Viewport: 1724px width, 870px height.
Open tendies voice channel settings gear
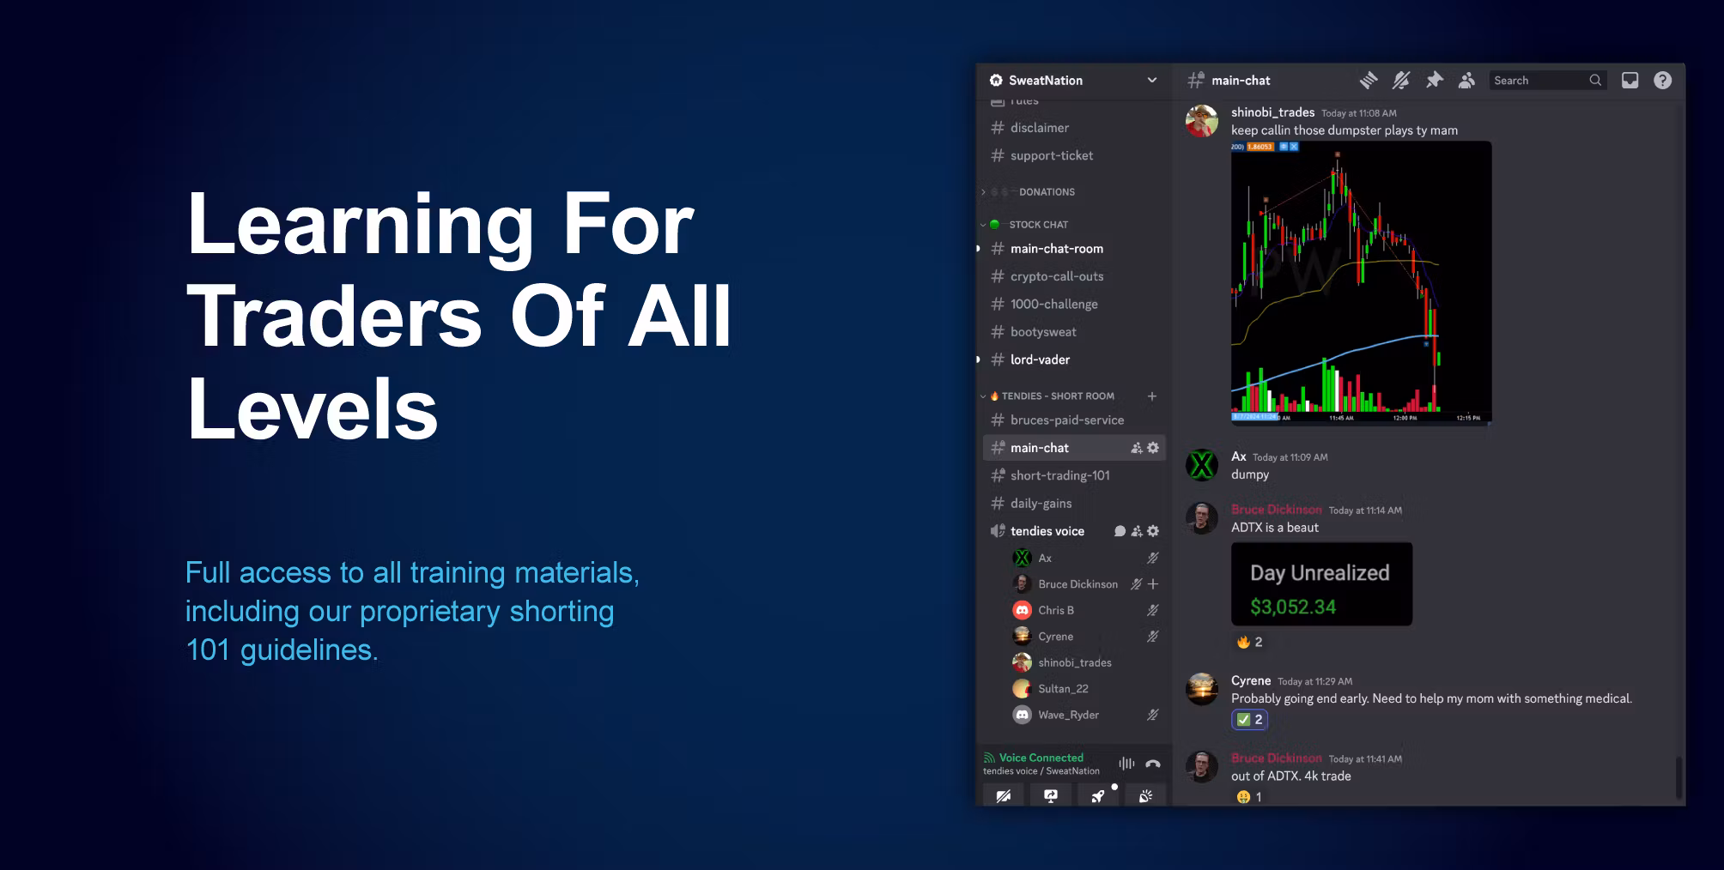tap(1153, 531)
